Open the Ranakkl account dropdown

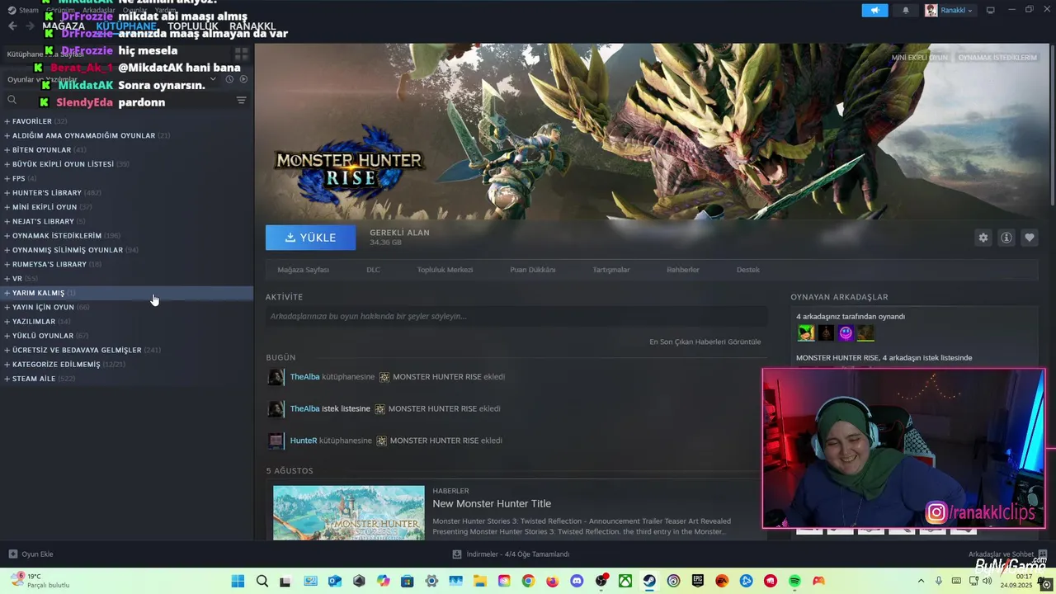(950, 10)
